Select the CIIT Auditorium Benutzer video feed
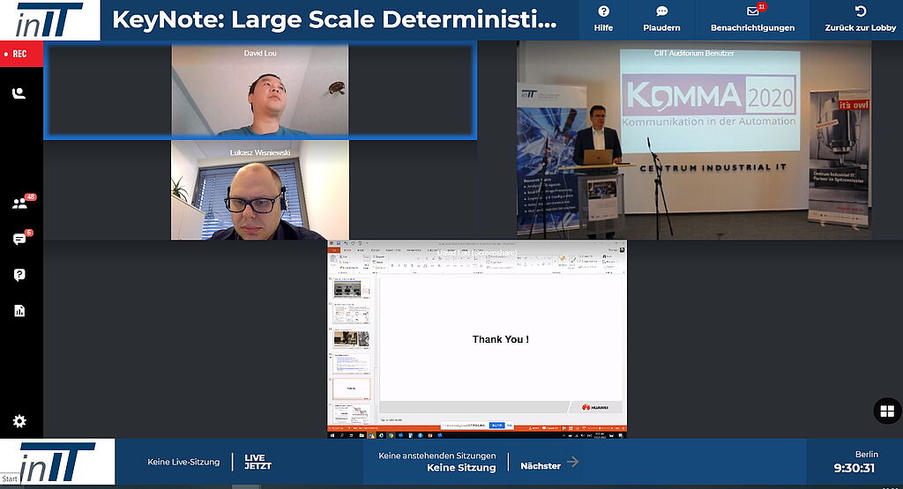 tap(694, 139)
